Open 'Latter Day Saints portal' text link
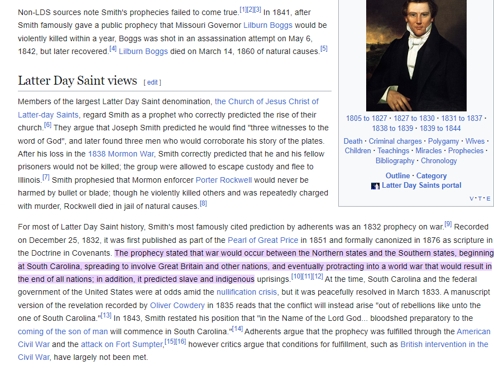This screenshot has height=371, width=494. (421, 185)
